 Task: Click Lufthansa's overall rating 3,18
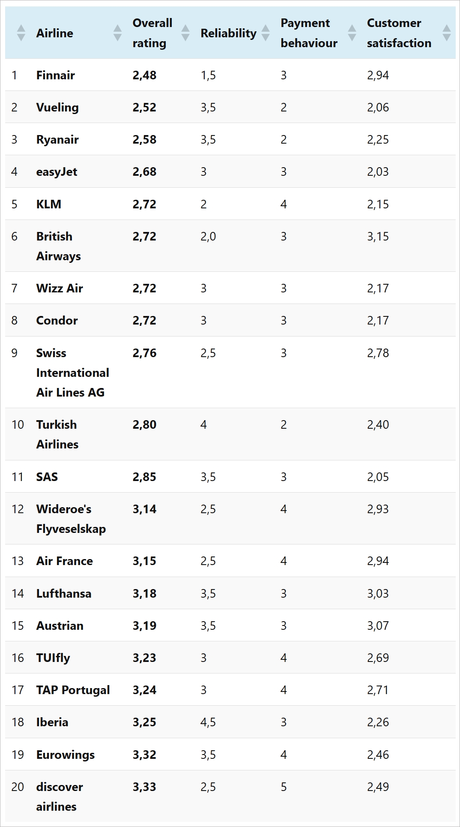click(x=144, y=594)
